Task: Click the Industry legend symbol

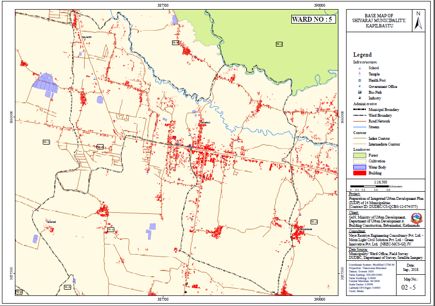Action: 359,98
